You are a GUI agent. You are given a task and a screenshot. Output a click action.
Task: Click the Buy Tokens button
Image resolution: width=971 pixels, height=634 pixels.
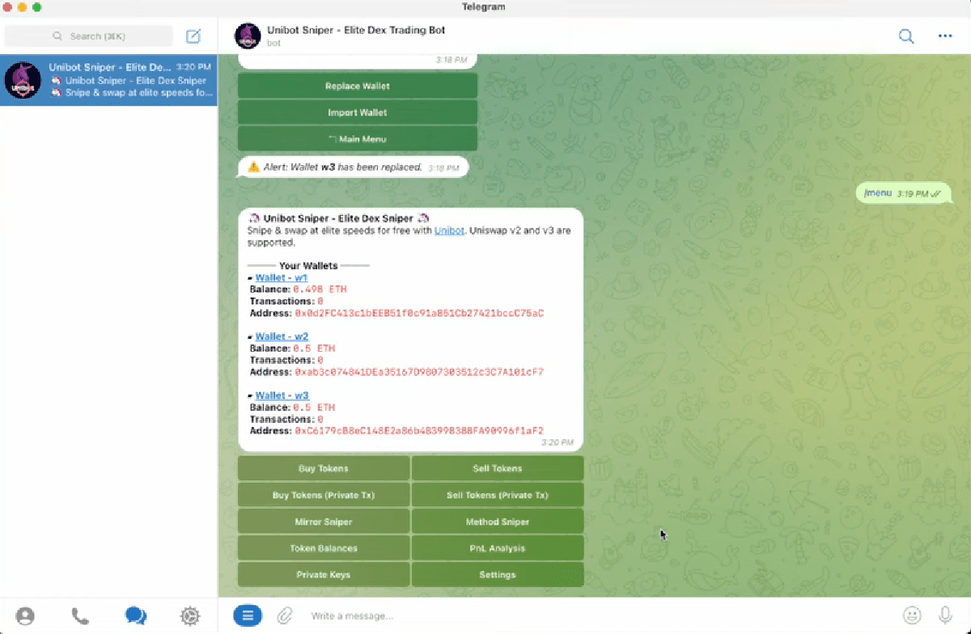coord(324,468)
